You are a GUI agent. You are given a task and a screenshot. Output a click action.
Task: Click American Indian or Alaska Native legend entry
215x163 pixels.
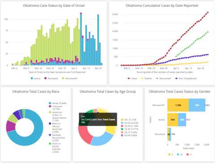click(57, 117)
